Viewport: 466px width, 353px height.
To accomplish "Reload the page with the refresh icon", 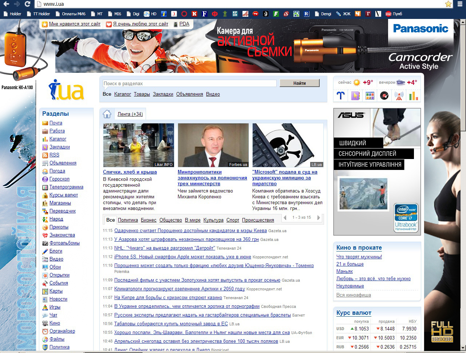I will pos(27,4).
